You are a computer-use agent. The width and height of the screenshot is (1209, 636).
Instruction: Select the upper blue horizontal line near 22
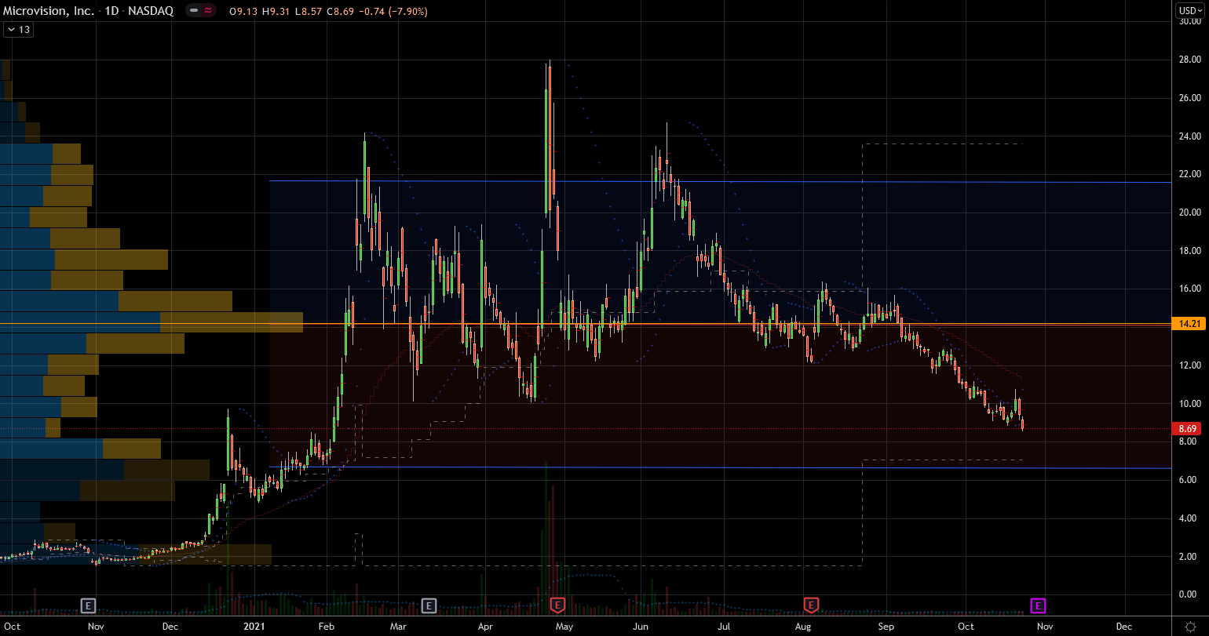click(x=707, y=181)
